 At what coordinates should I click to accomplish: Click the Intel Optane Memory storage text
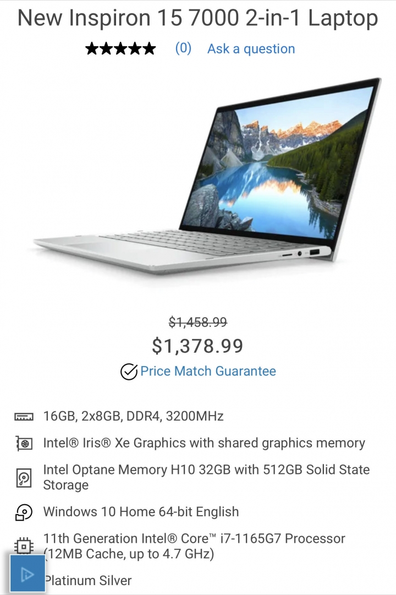click(206, 477)
